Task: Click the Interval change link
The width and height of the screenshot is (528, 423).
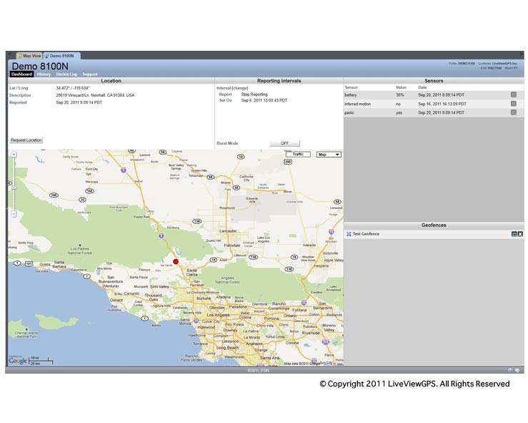Action: tap(240, 87)
